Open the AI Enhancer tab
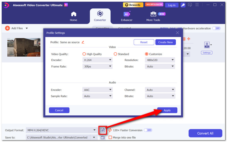 [x=127, y=16]
